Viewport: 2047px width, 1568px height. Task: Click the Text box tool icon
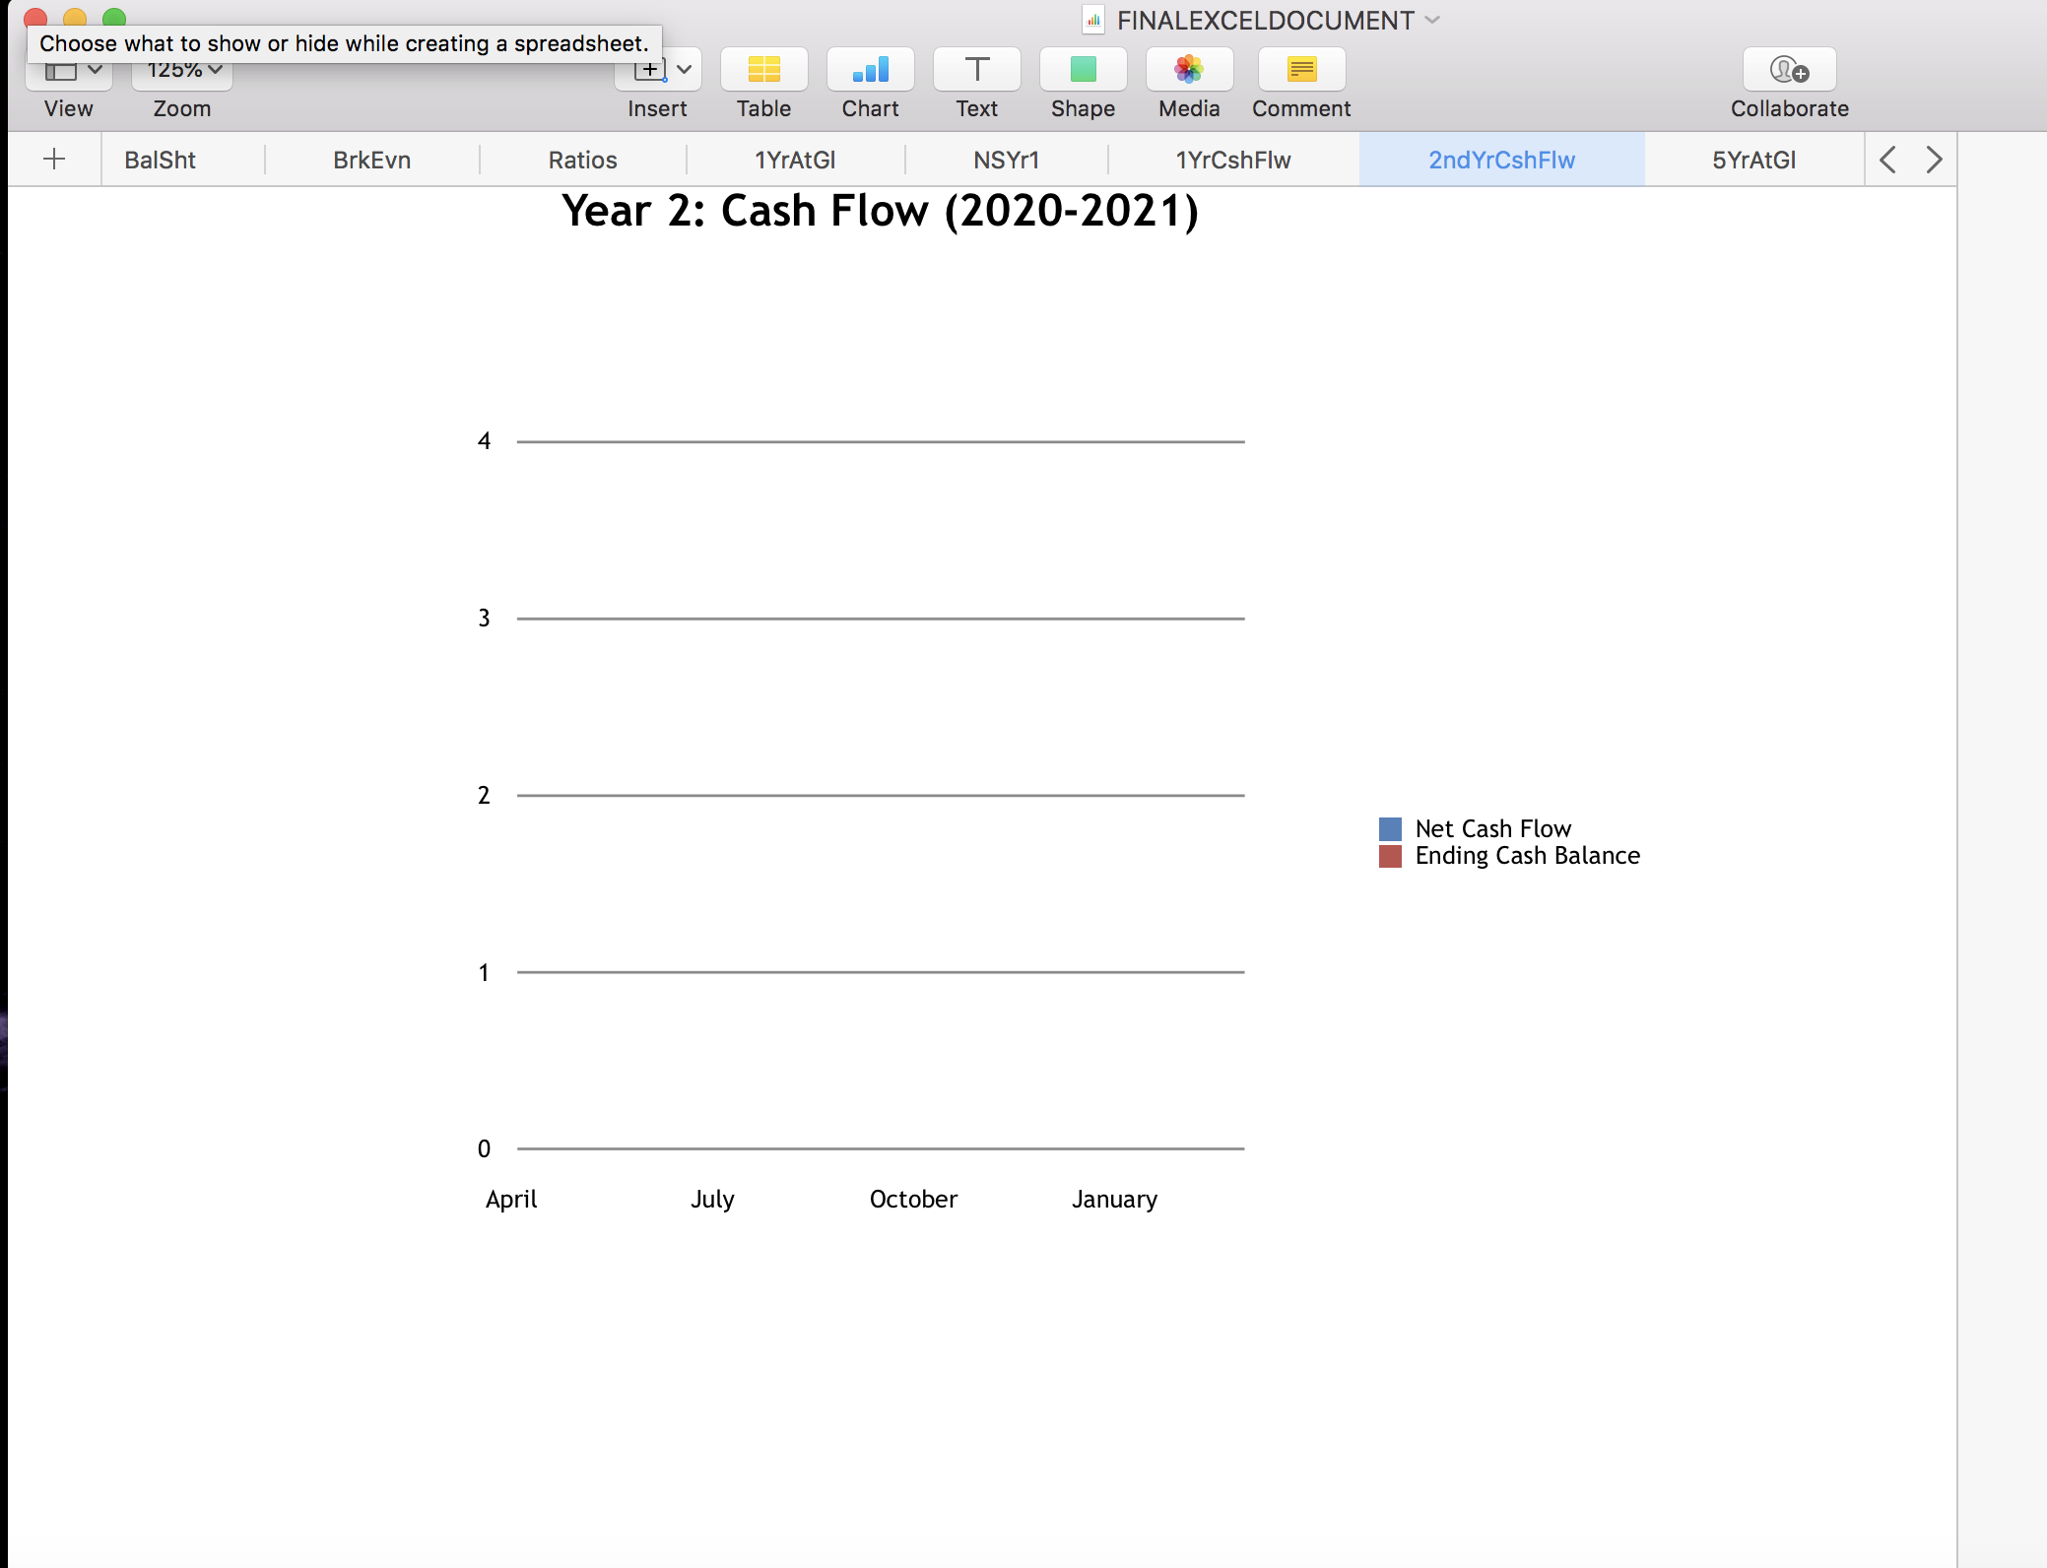pos(976,69)
